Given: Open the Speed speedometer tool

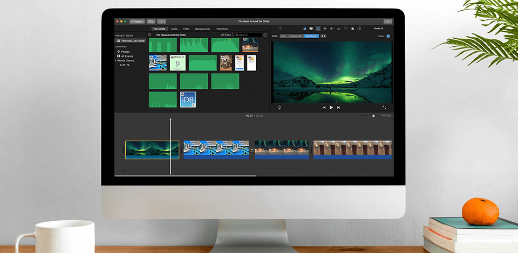Looking at the screenshot, I should [x=345, y=29].
